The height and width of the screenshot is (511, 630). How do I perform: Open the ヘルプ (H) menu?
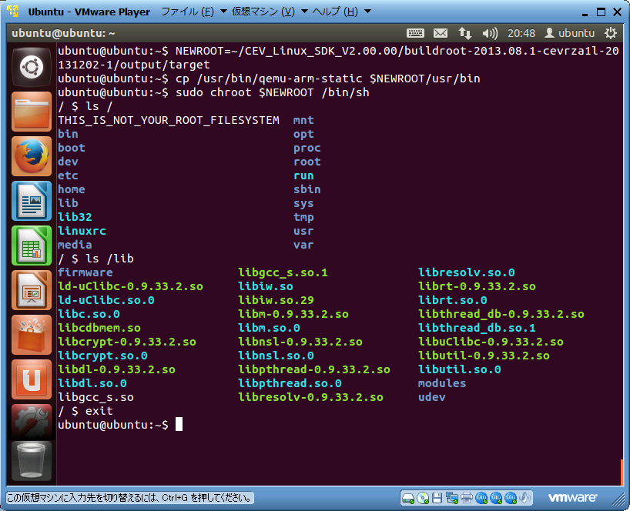tap(335, 12)
